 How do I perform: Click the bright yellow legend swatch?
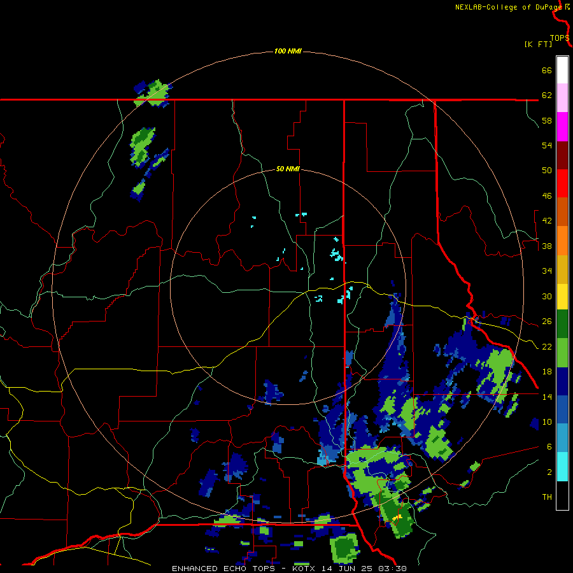pyautogui.click(x=562, y=297)
